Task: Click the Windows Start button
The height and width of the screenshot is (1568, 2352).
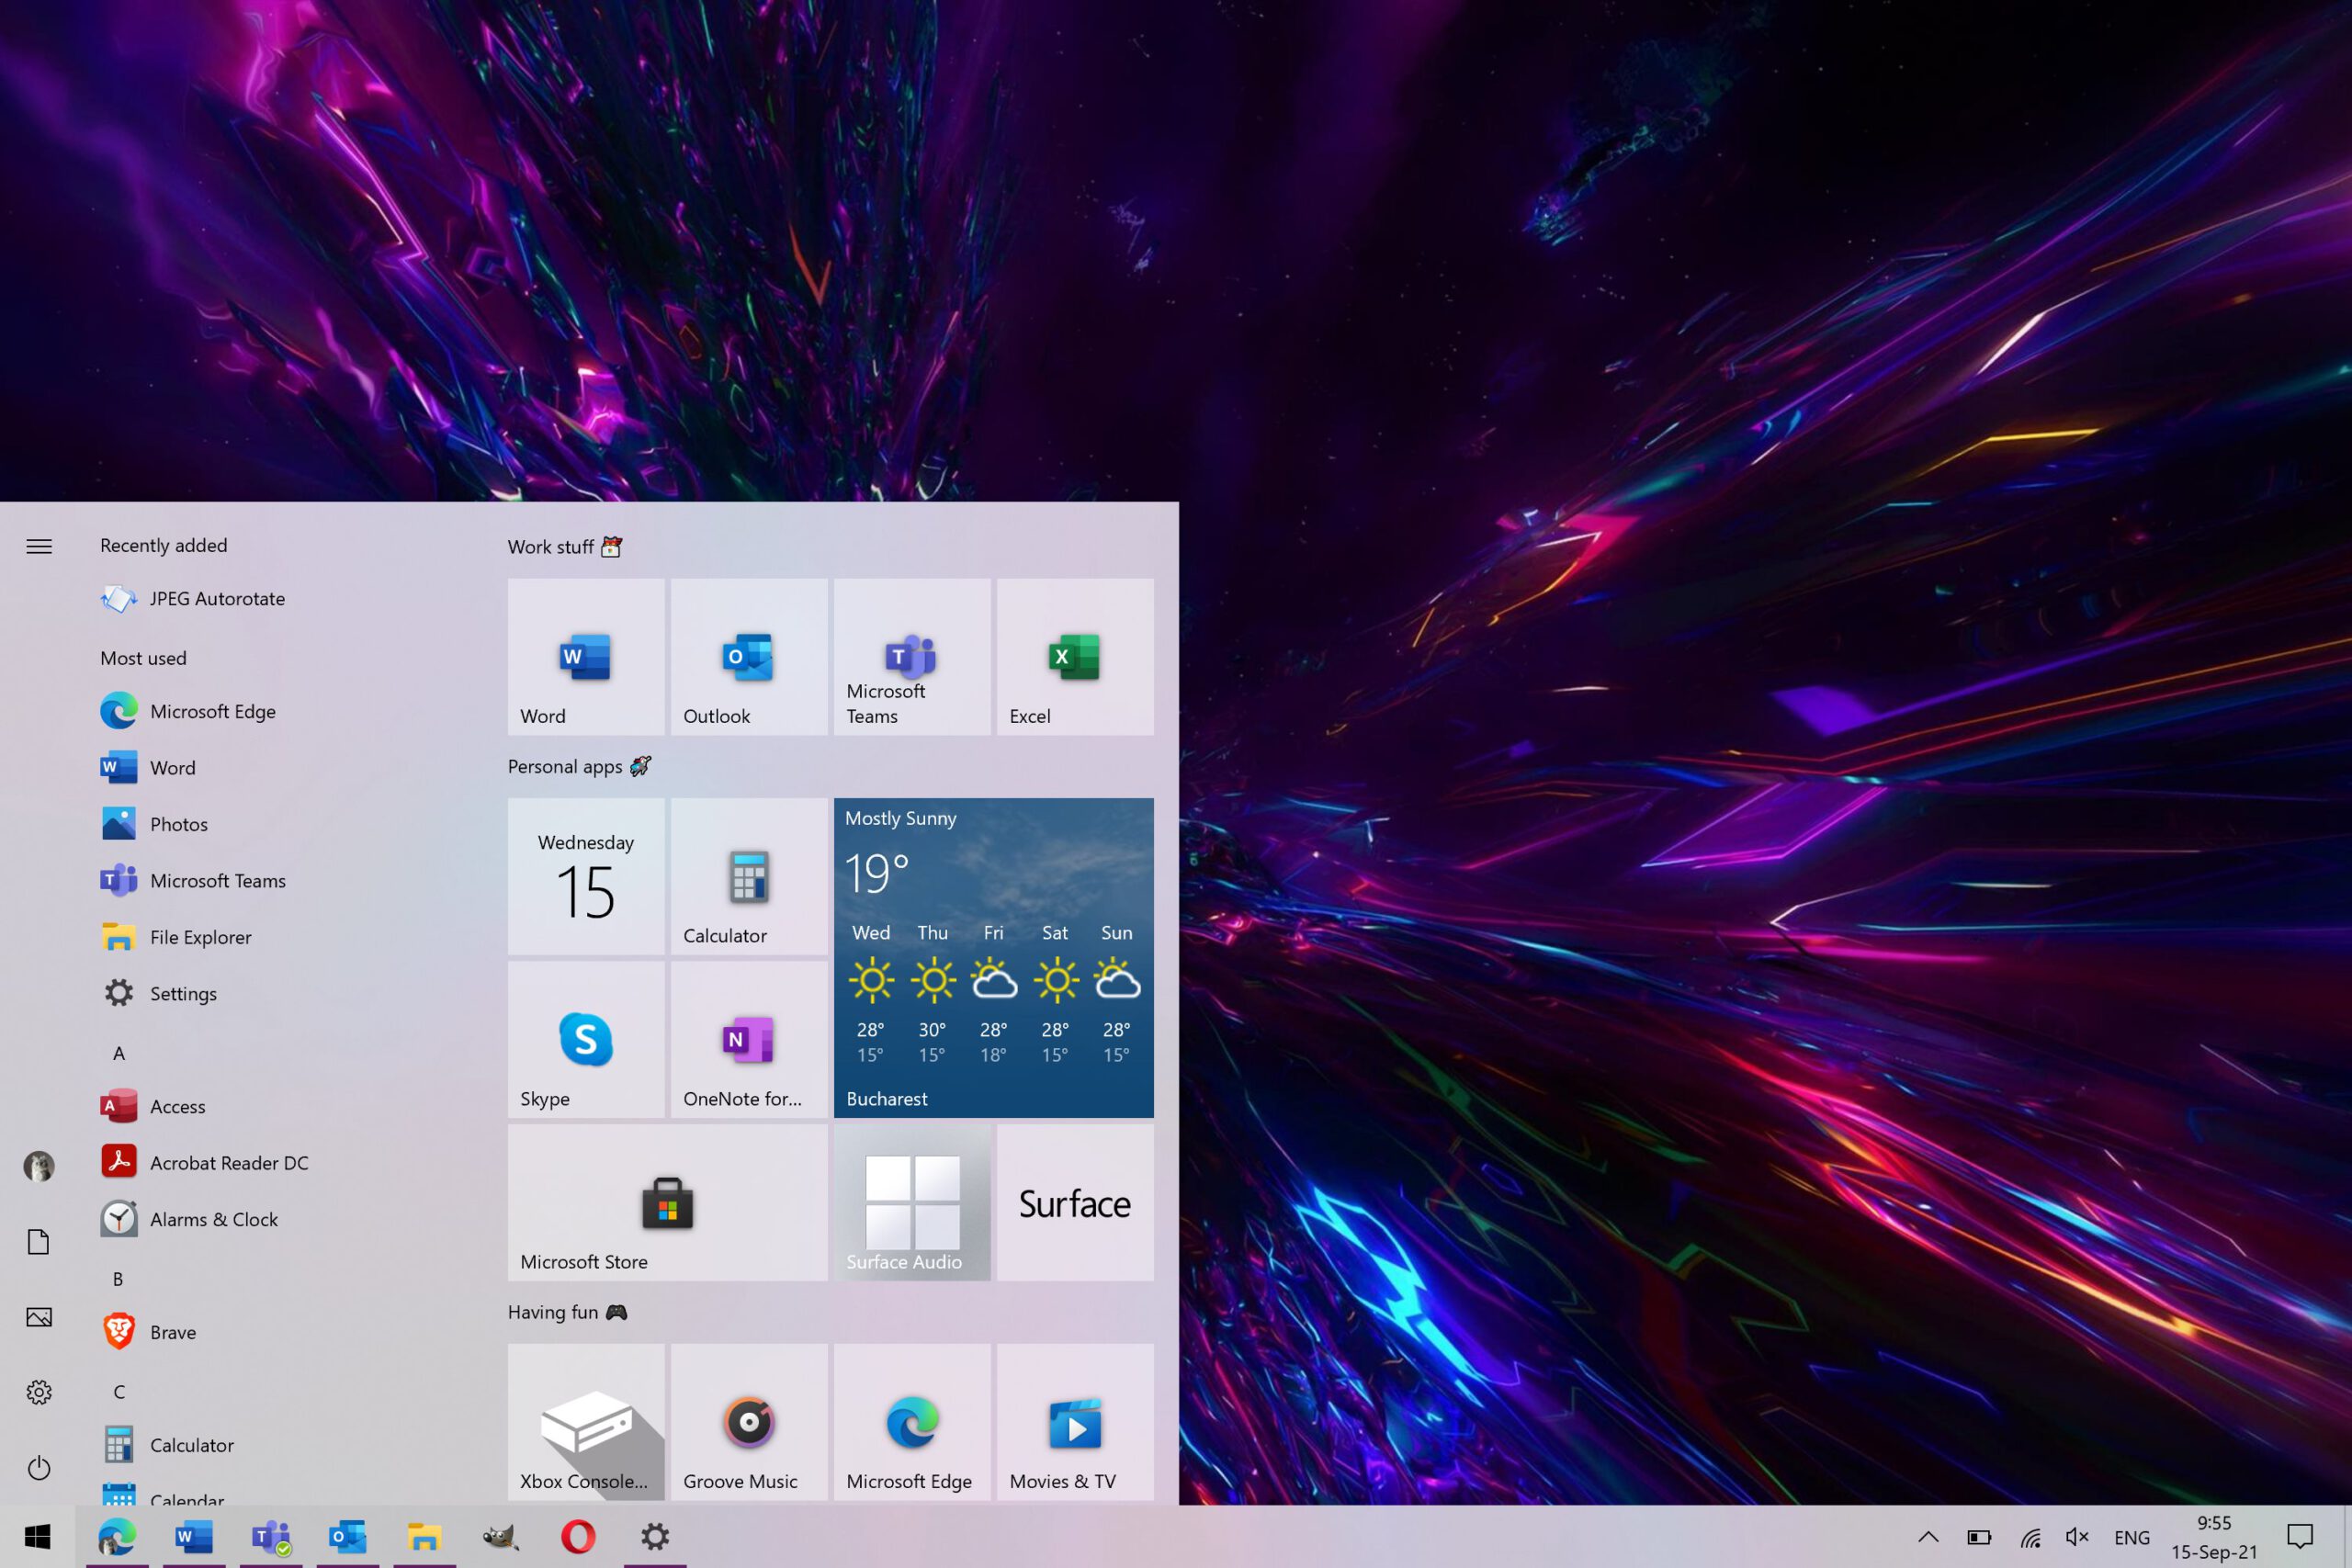Action: (37, 1537)
